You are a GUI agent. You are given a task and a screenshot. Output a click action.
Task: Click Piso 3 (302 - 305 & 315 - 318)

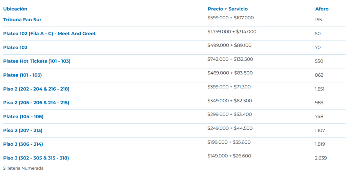pyautogui.click(x=36, y=158)
